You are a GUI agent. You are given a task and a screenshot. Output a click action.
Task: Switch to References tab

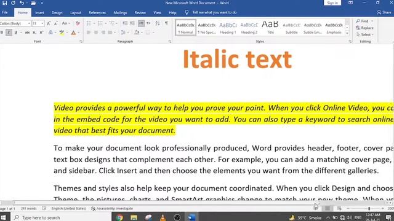tap(97, 12)
